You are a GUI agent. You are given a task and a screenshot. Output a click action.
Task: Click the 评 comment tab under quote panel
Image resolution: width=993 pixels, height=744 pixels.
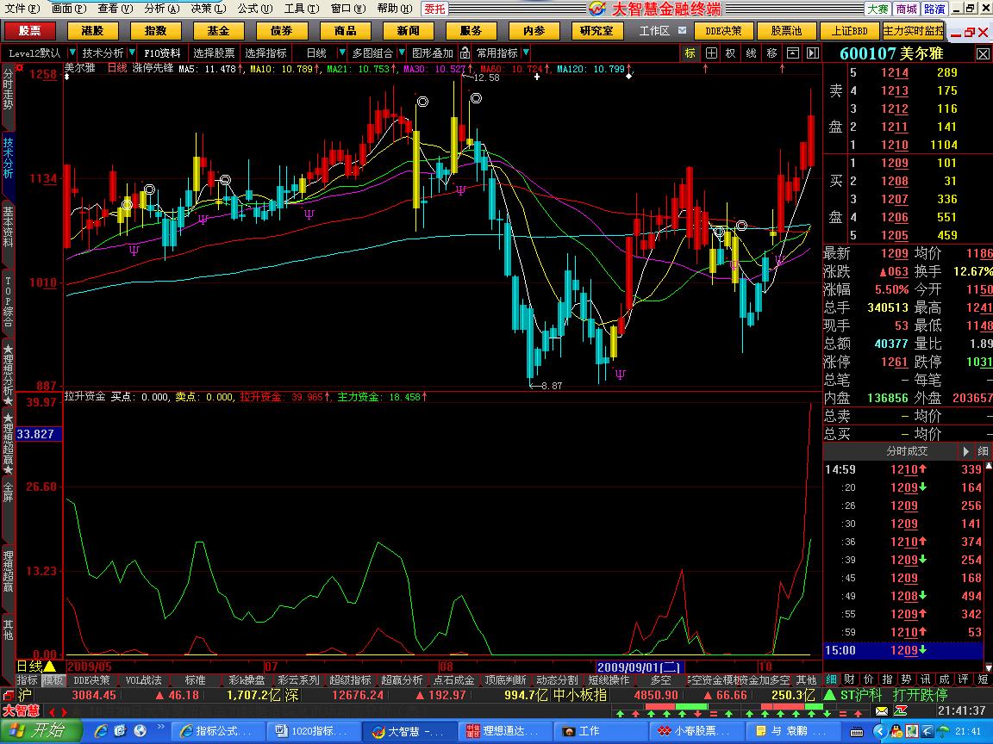(963, 679)
